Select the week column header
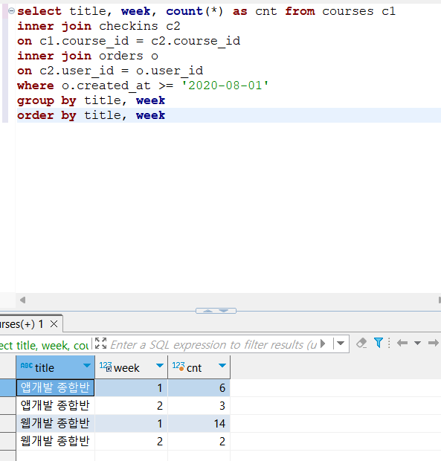 131,367
